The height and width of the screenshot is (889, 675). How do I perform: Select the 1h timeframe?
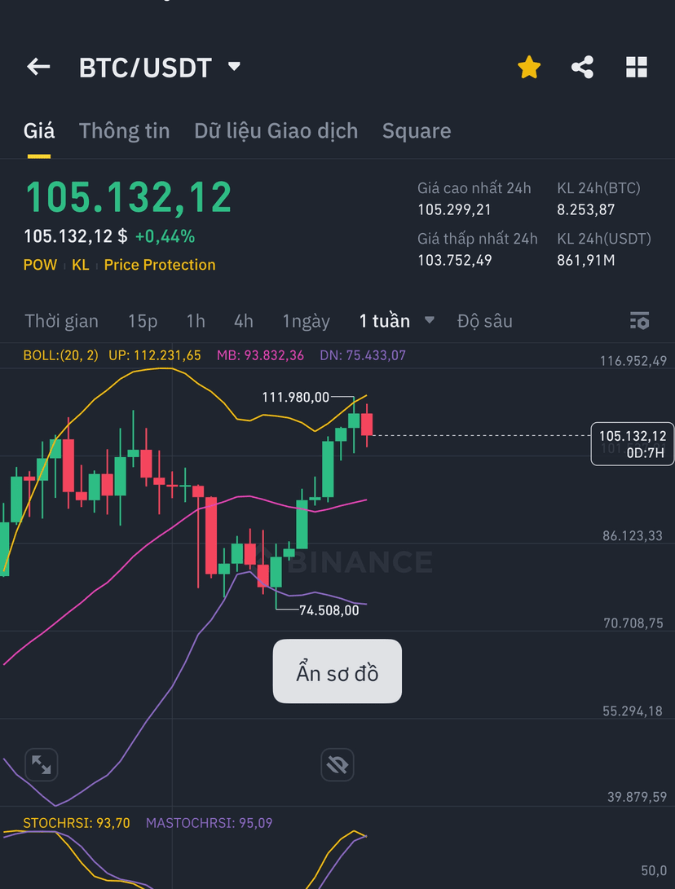196,321
